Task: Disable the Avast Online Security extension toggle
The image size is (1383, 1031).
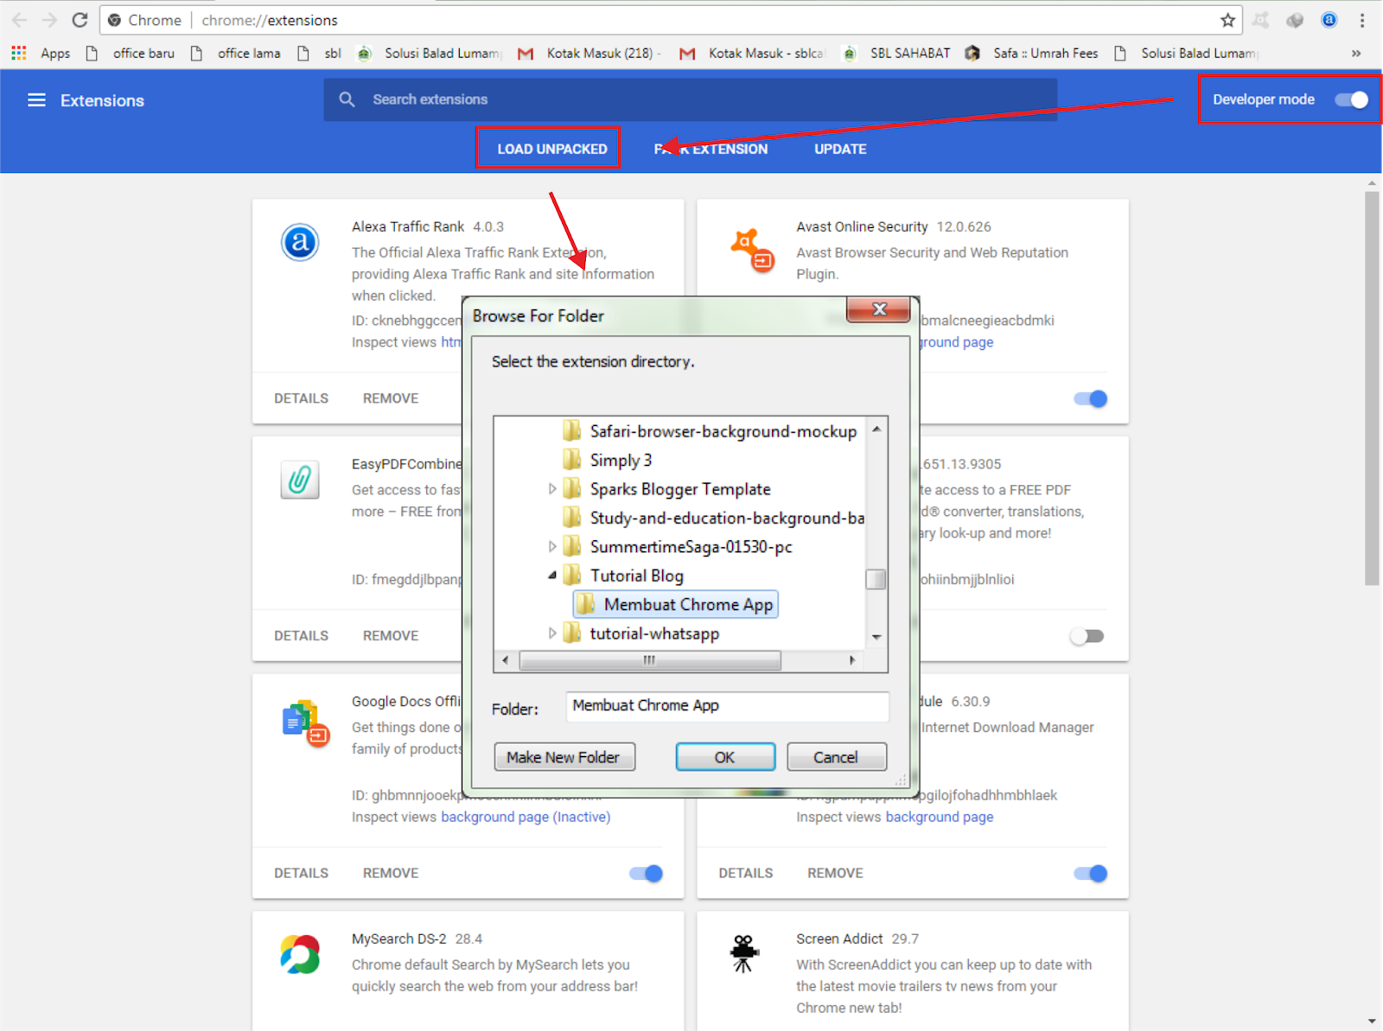Action: 1091,398
